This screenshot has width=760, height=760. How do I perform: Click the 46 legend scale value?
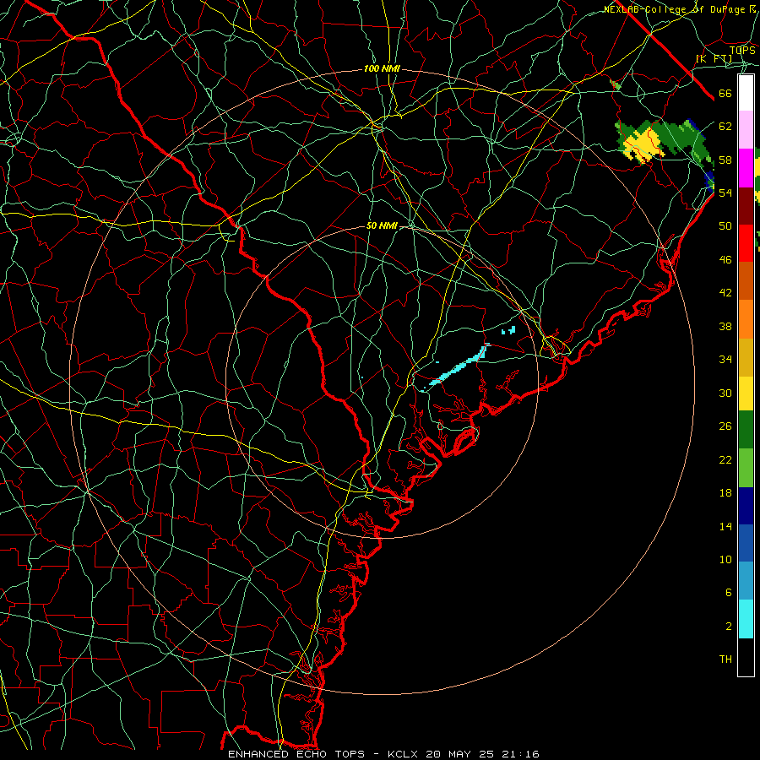click(x=725, y=260)
